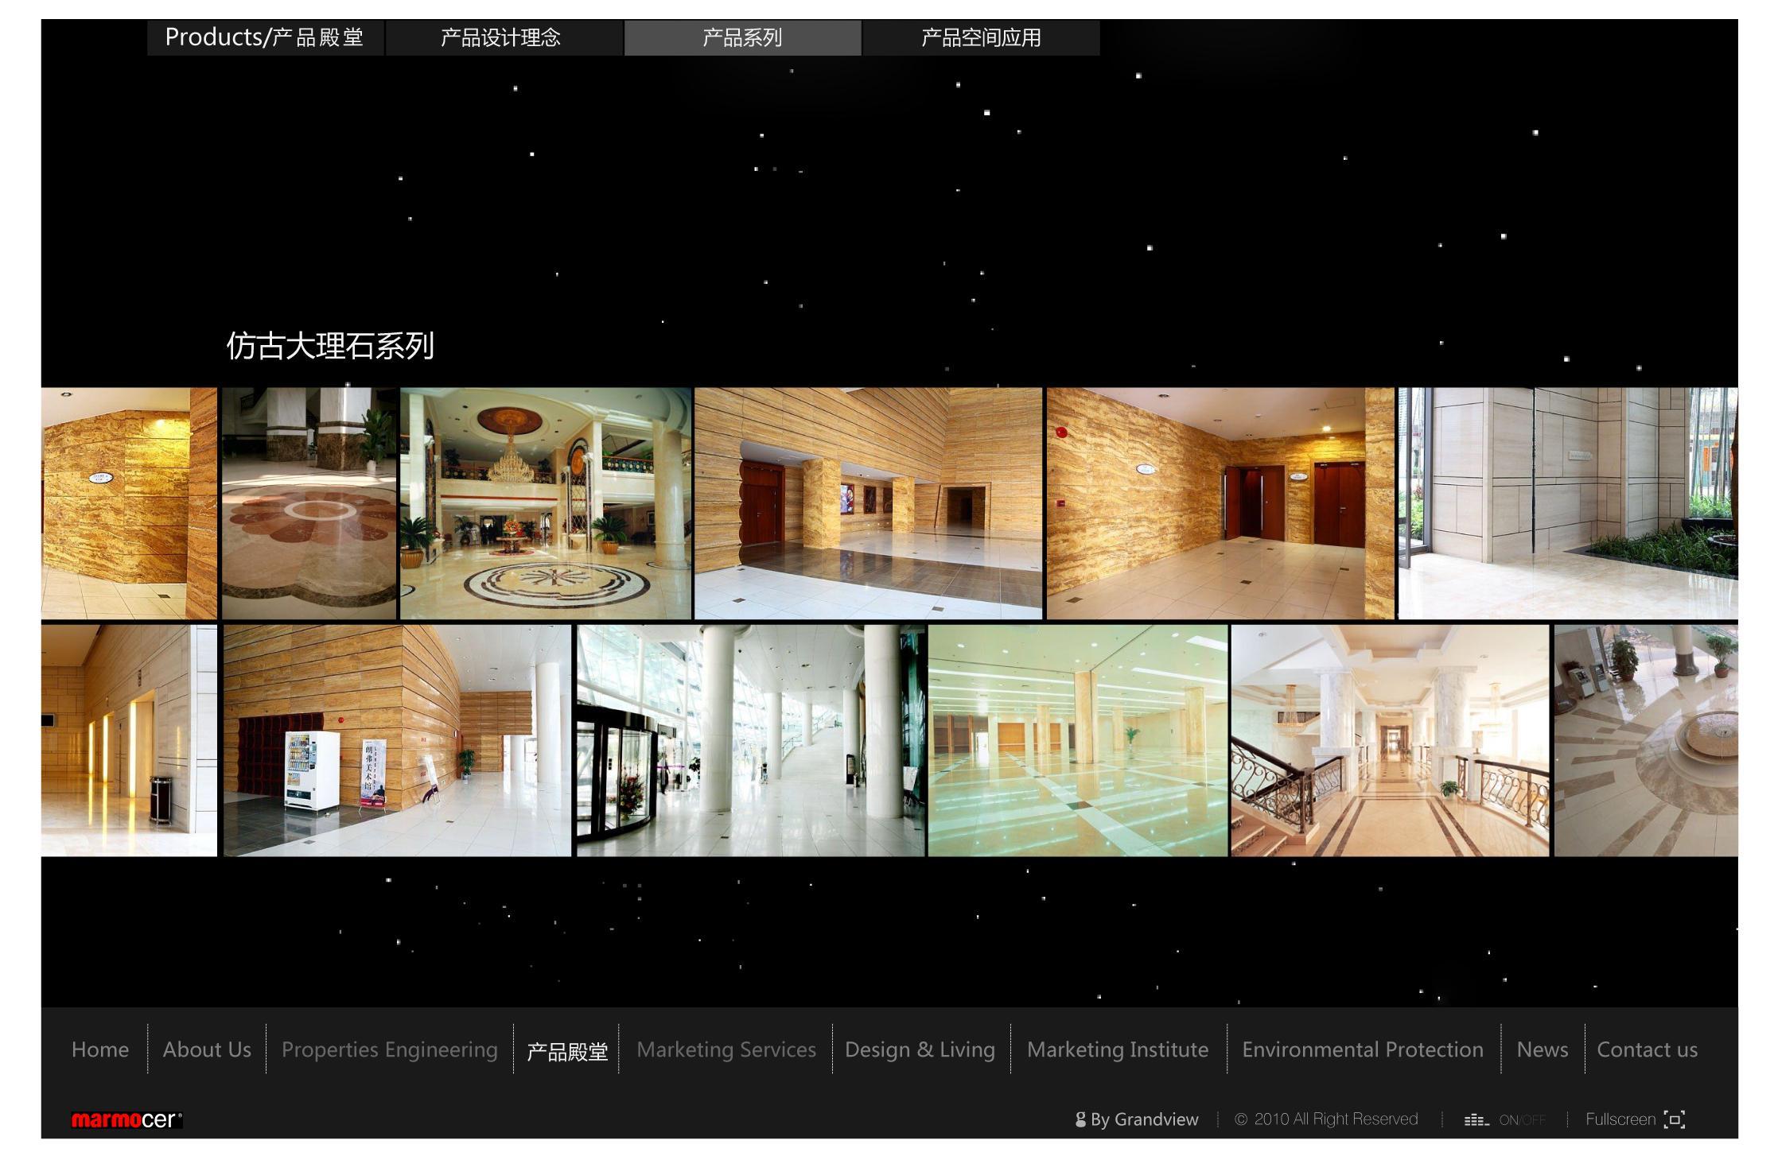Click the Fullscreen bracket icon
Viewport: 1774px width, 1152px height.
point(1674,1119)
